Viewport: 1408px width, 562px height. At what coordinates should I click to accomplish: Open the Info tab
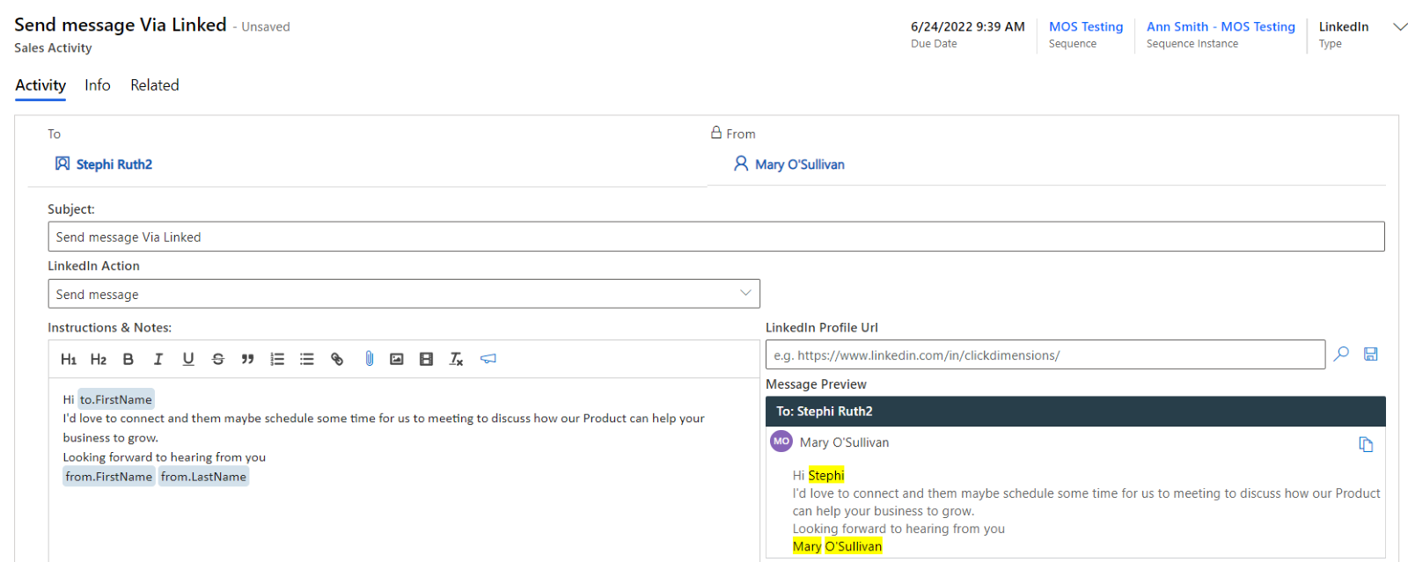point(98,85)
